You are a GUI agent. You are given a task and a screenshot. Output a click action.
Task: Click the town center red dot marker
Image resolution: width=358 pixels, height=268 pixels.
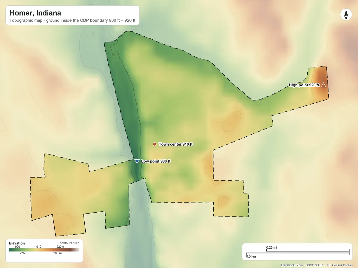[x=155, y=144]
